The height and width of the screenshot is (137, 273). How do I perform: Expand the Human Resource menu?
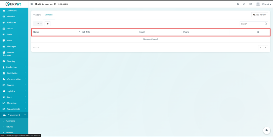14,54
